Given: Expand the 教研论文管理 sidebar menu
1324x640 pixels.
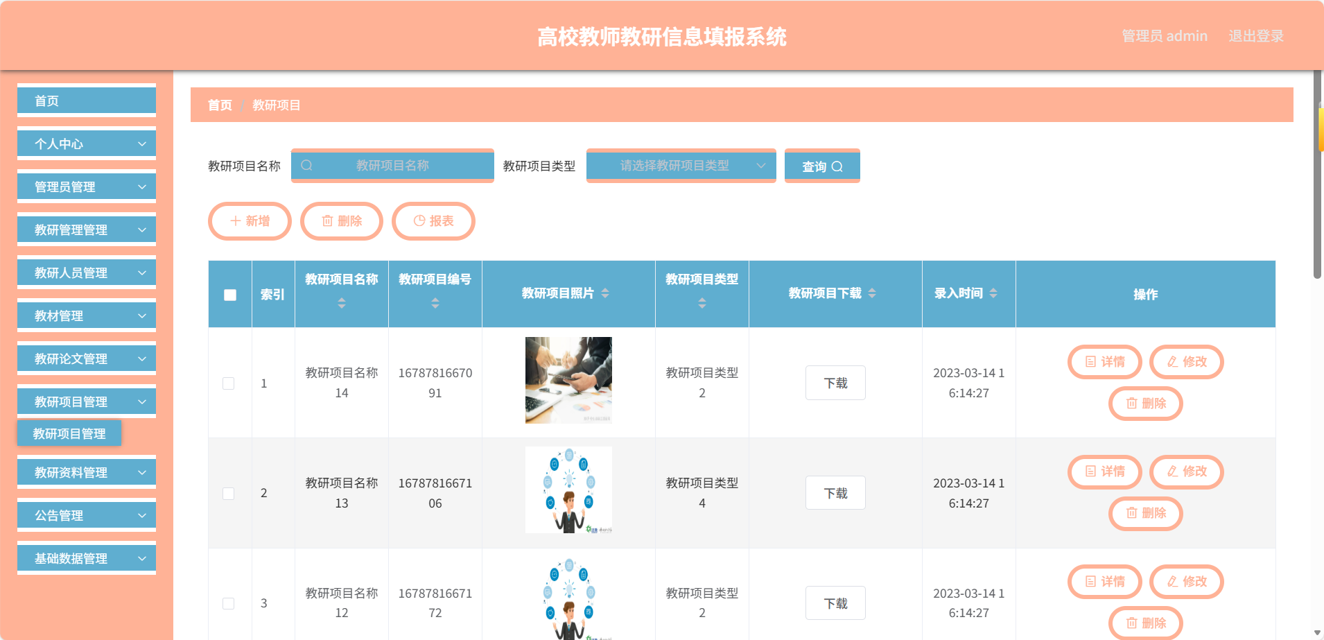Looking at the screenshot, I should point(87,358).
